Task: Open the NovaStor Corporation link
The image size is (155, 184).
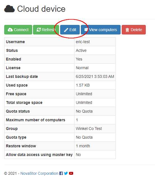Action: [39, 173]
